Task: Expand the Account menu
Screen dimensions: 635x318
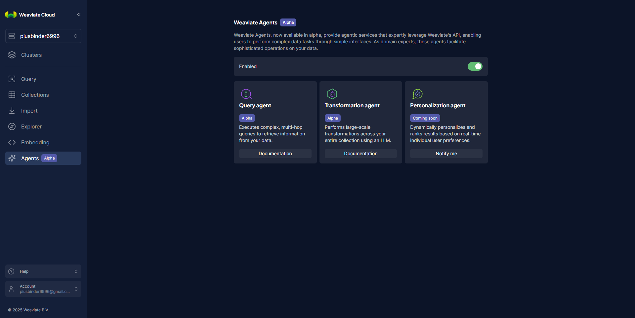Action: tap(43, 289)
